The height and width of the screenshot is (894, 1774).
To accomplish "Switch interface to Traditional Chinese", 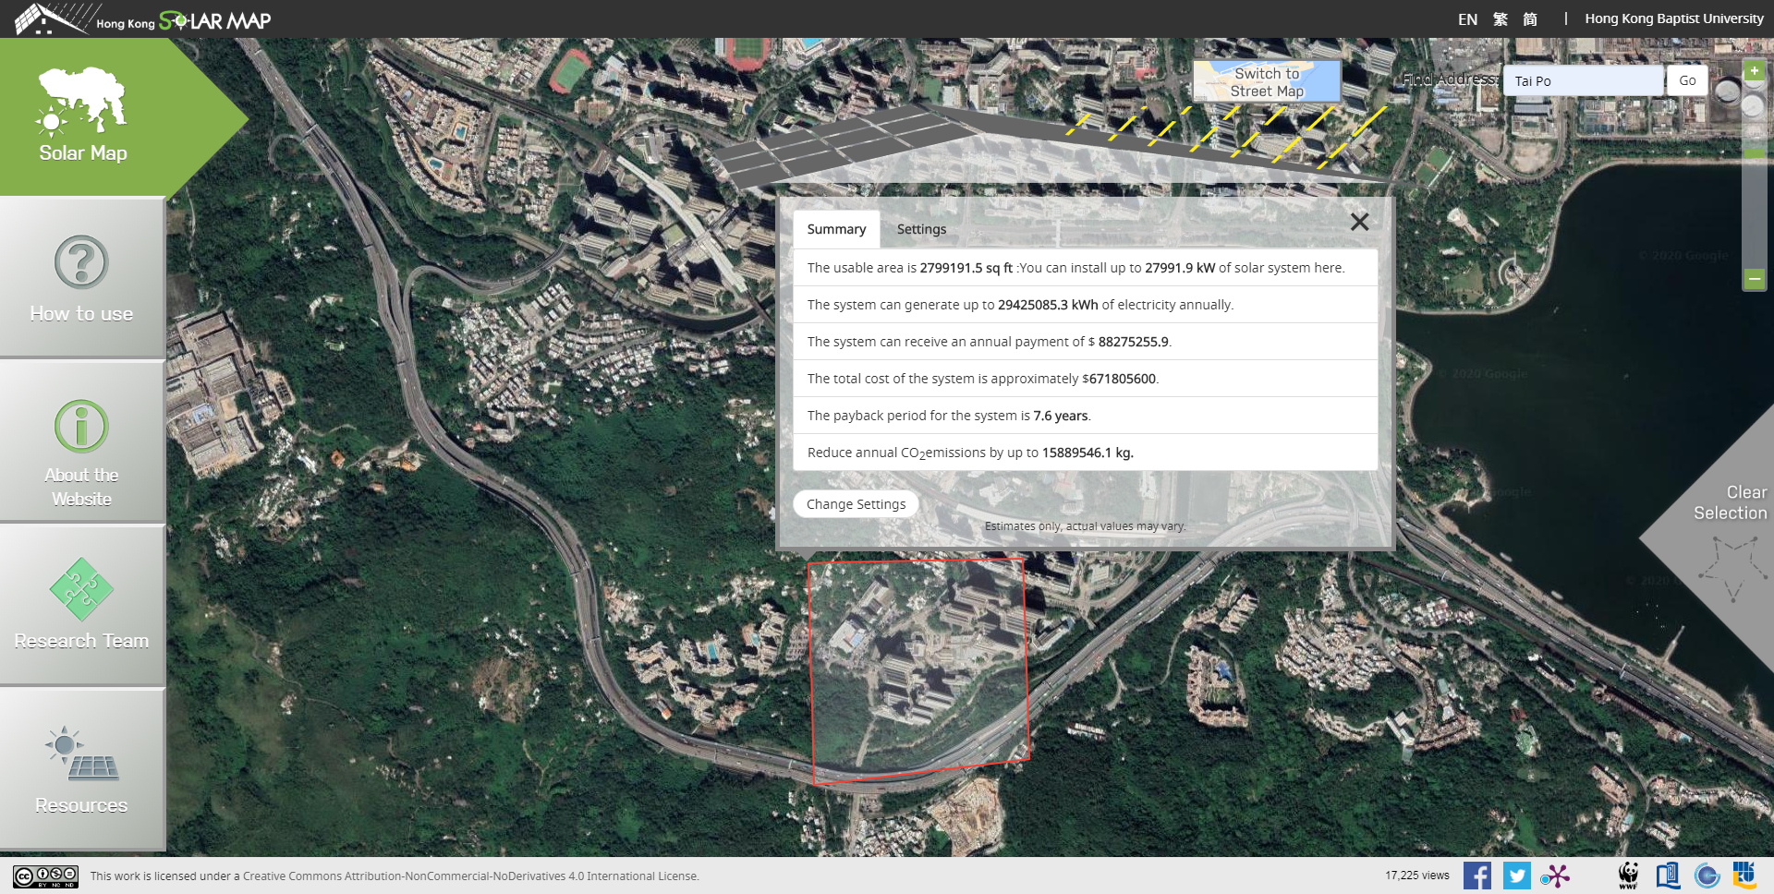I will 1501,18.
